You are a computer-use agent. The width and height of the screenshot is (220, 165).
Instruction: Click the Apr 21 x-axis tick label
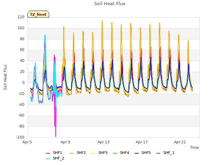click(180, 142)
